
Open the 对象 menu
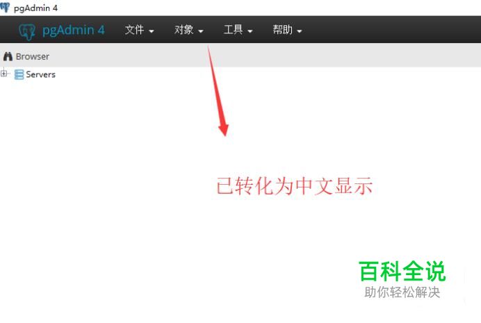(x=188, y=30)
